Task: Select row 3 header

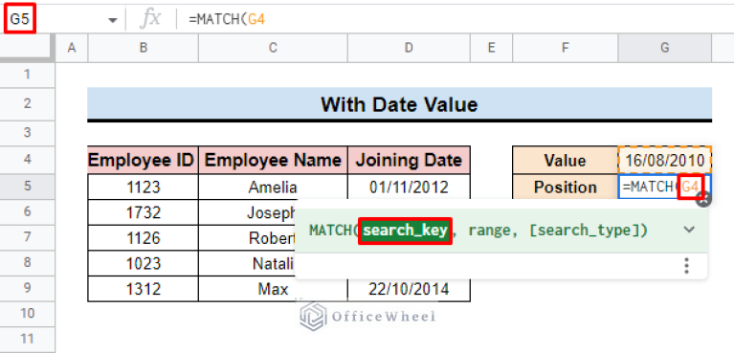Action: (28, 132)
